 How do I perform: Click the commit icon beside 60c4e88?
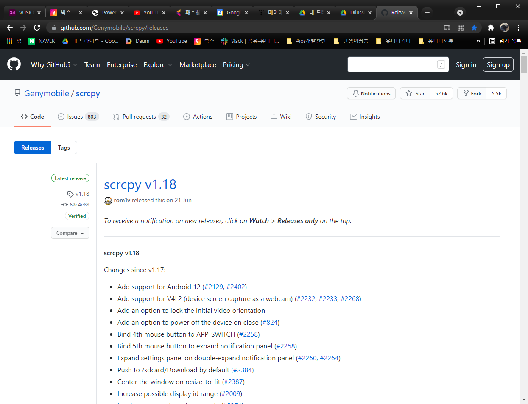click(65, 205)
